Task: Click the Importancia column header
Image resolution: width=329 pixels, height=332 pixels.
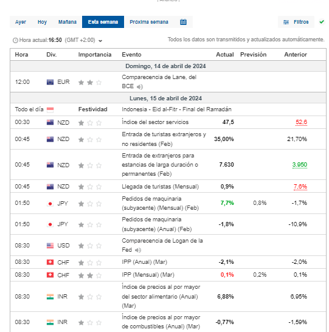Action: click(95, 55)
